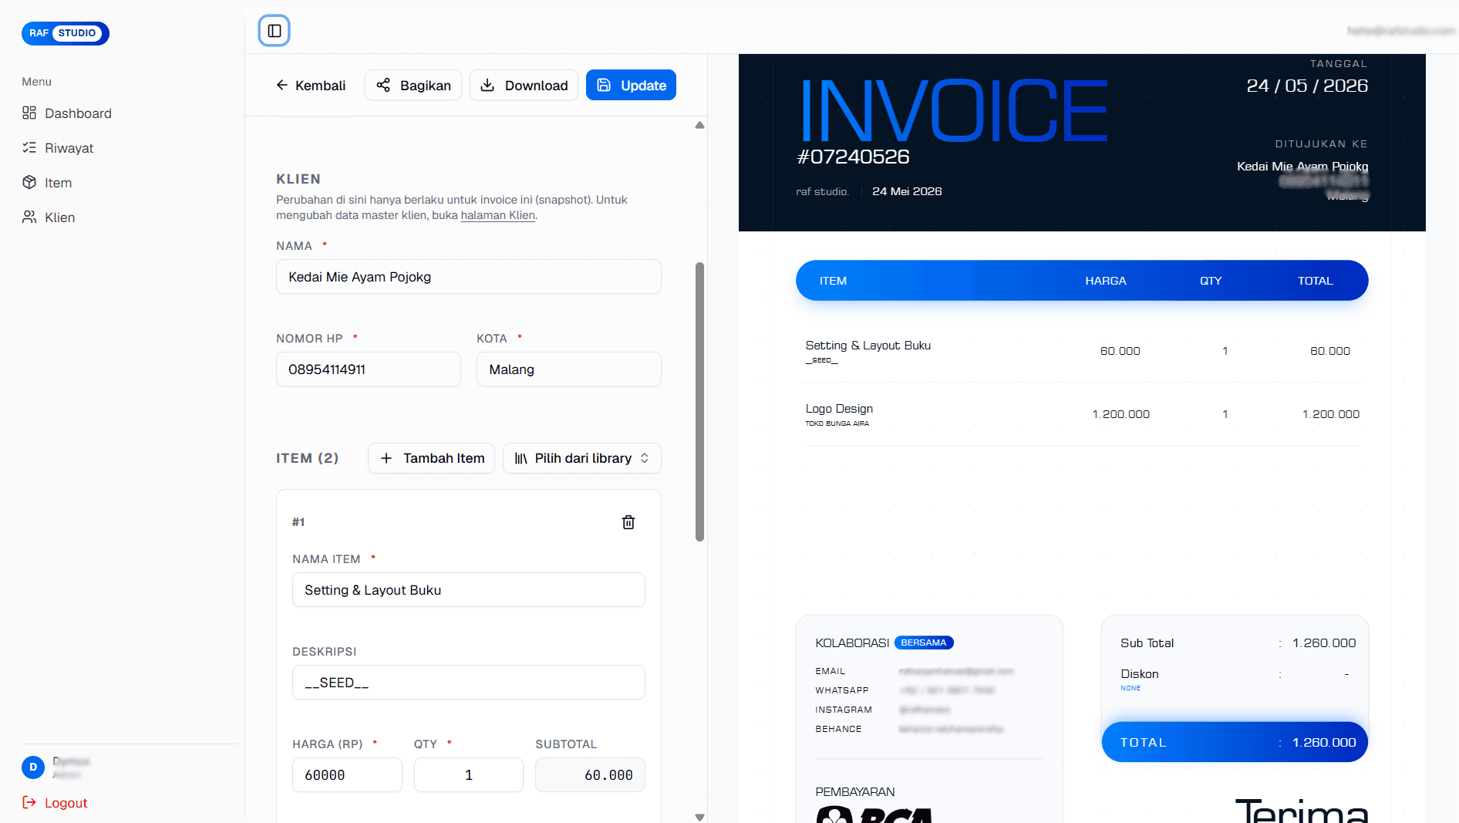This screenshot has height=823, width=1459.
Task: Click the Riwayat list icon
Action: click(x=29, y=147)
